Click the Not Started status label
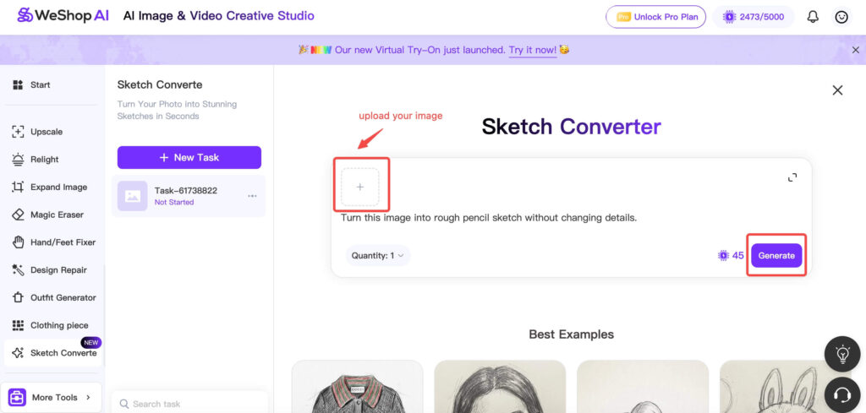The width and height of the screenshot is (866, 413). click(174, 203)
